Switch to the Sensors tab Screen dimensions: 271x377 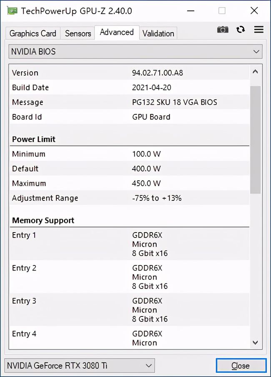pos(77,33)
